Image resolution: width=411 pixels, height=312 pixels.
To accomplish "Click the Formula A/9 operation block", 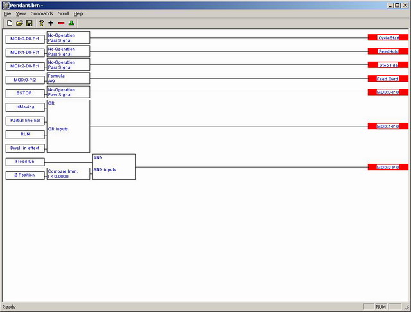I will (68, 78).
